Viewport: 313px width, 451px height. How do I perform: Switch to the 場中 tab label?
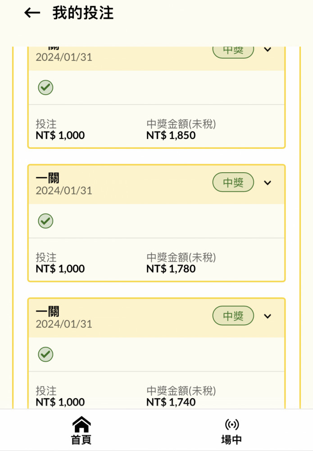click(231, 440)
